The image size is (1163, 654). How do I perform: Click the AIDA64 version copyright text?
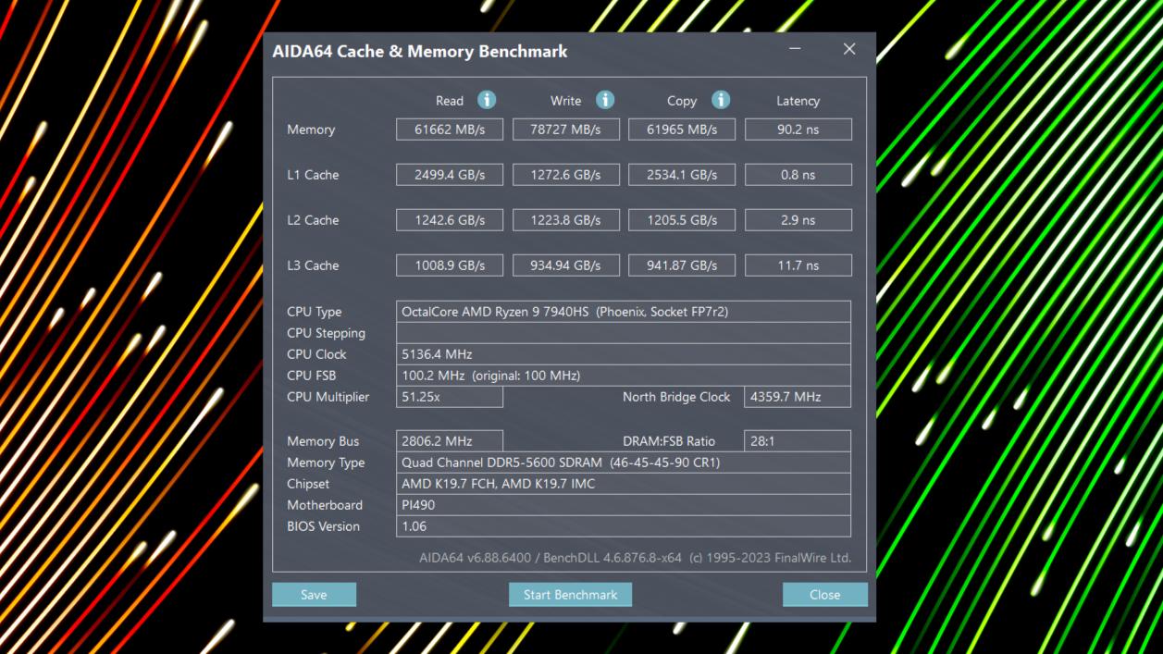635,558
